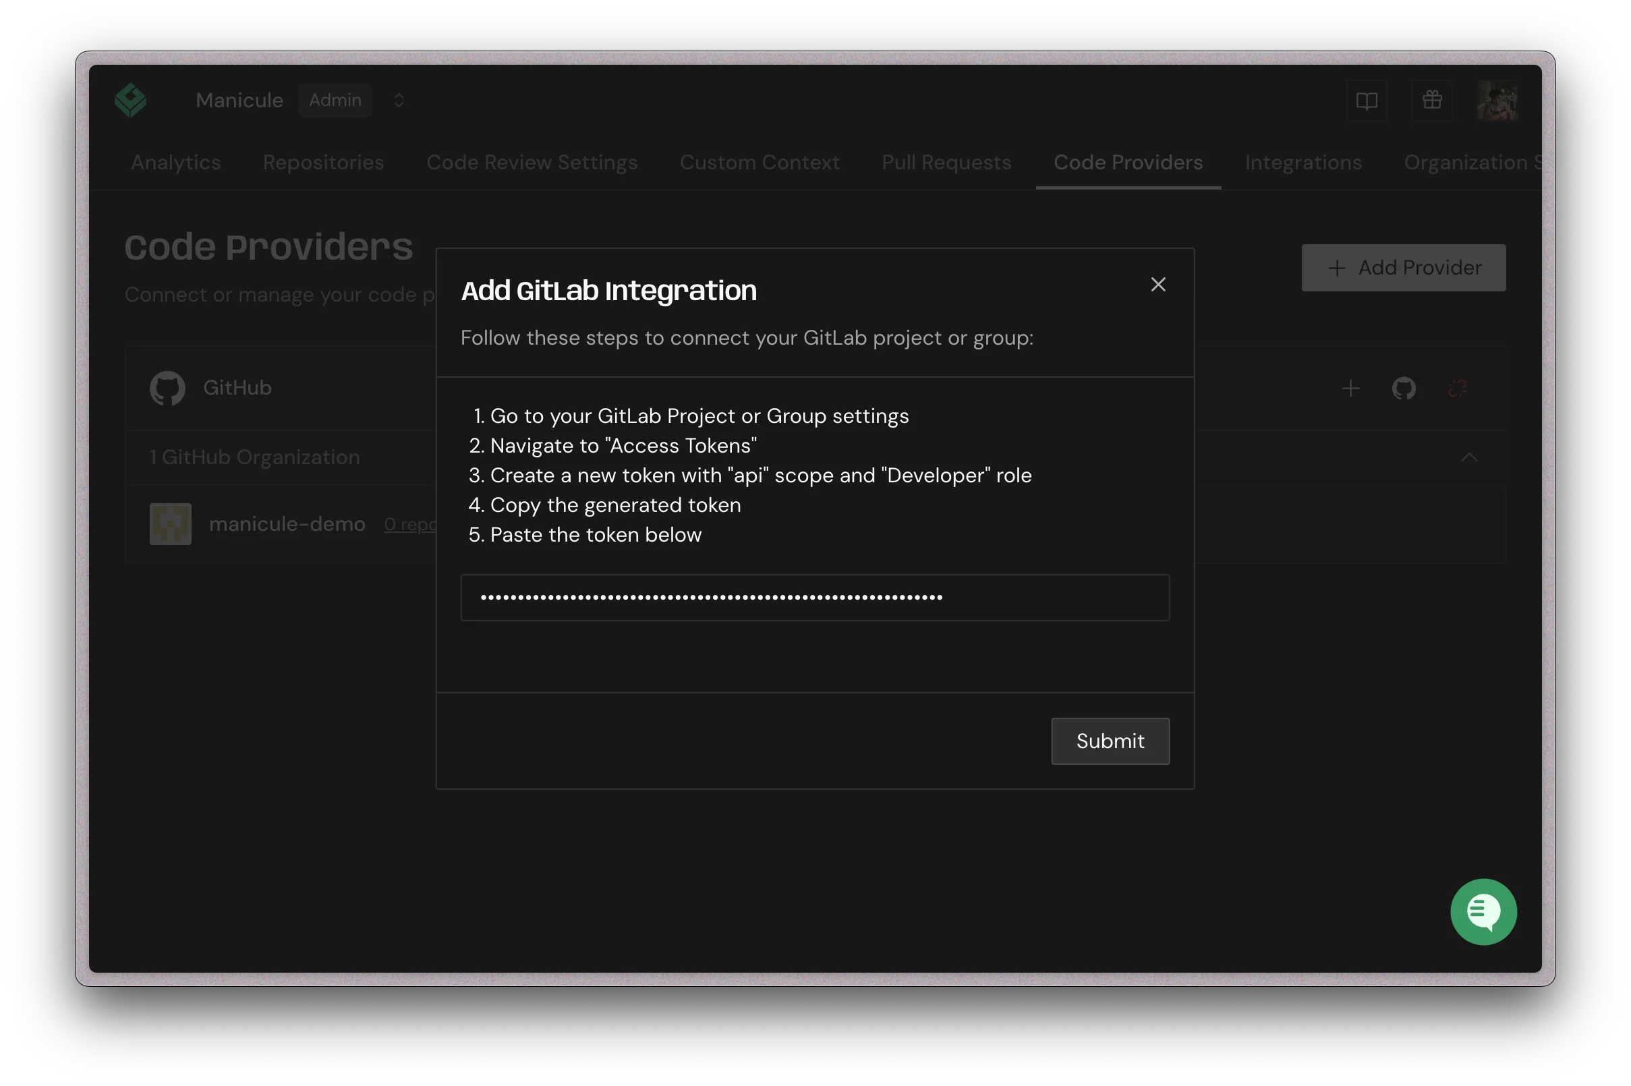Submit the GitLab token

click(1110, 741)
